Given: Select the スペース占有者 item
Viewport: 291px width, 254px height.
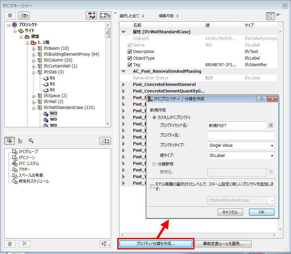Looking at the screenshot, I should pos(31,175).
